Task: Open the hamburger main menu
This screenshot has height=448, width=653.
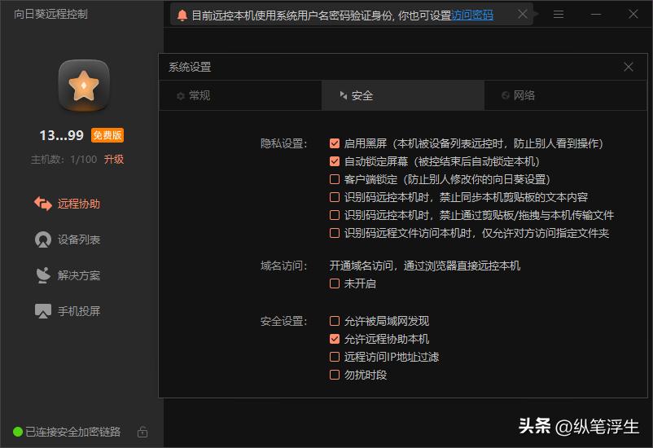Action: pyautogui.click(x=559, y=15)
